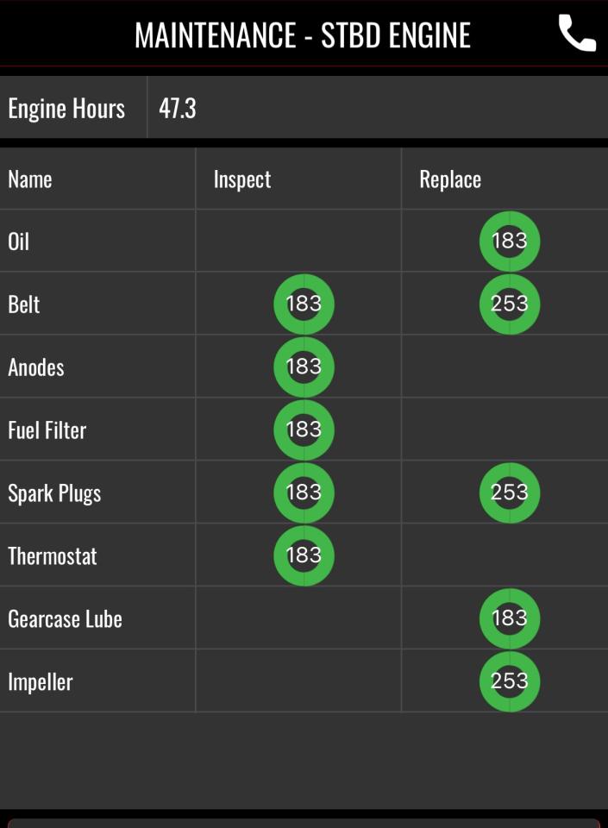The image size is (608, 828).
Task: Tap the Replace column header
Action: coord(450,179)
